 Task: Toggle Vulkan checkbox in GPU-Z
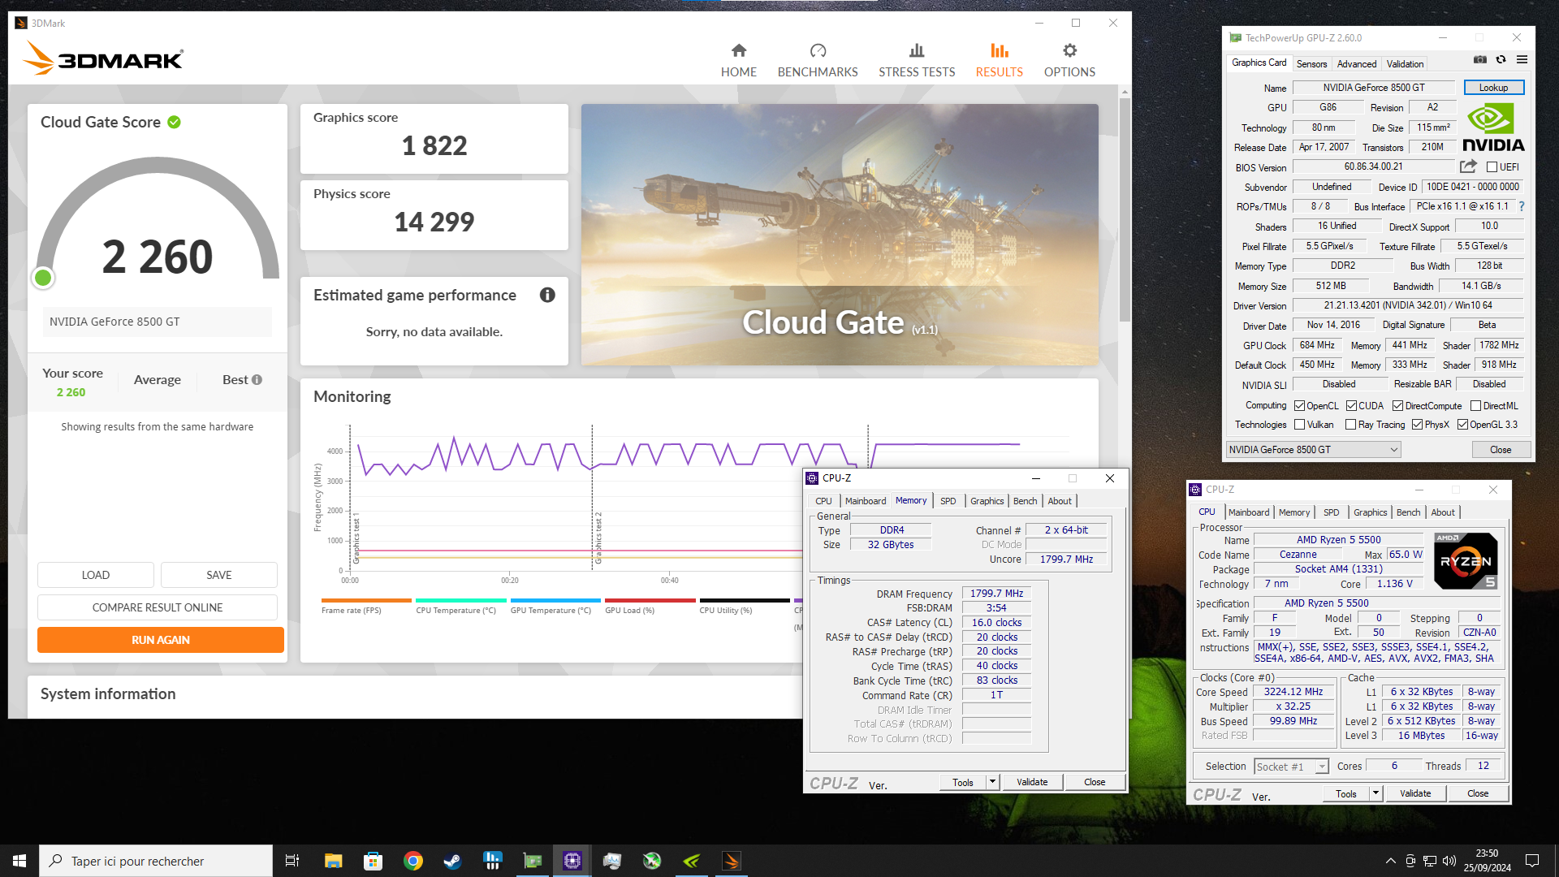(x=1299, y=425)
